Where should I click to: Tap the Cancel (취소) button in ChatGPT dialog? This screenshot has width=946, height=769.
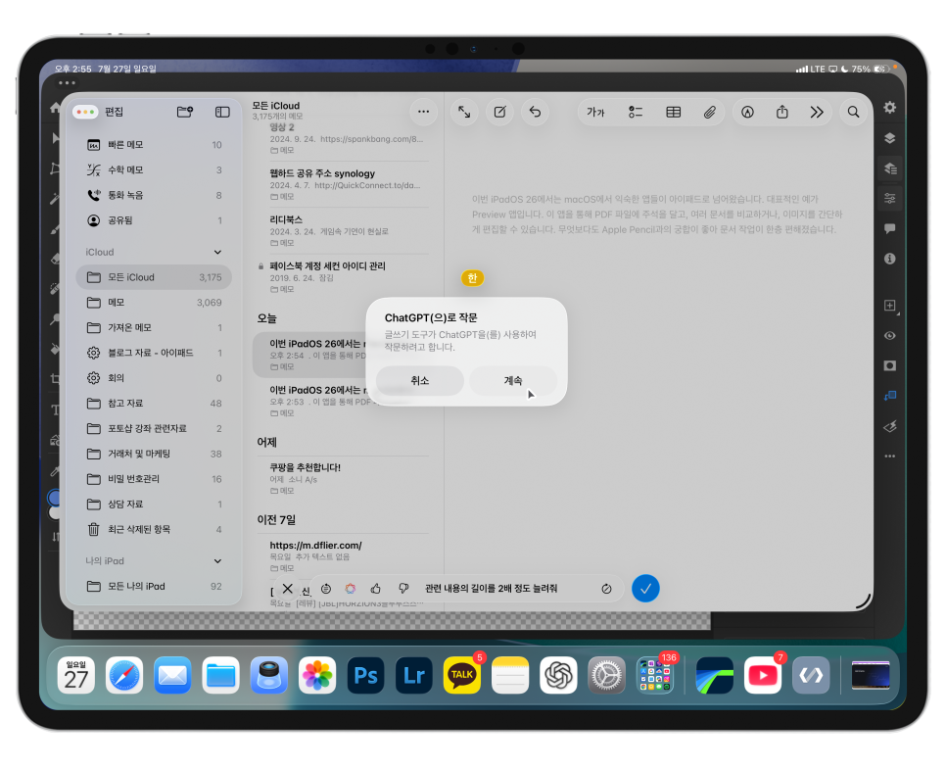420,381
